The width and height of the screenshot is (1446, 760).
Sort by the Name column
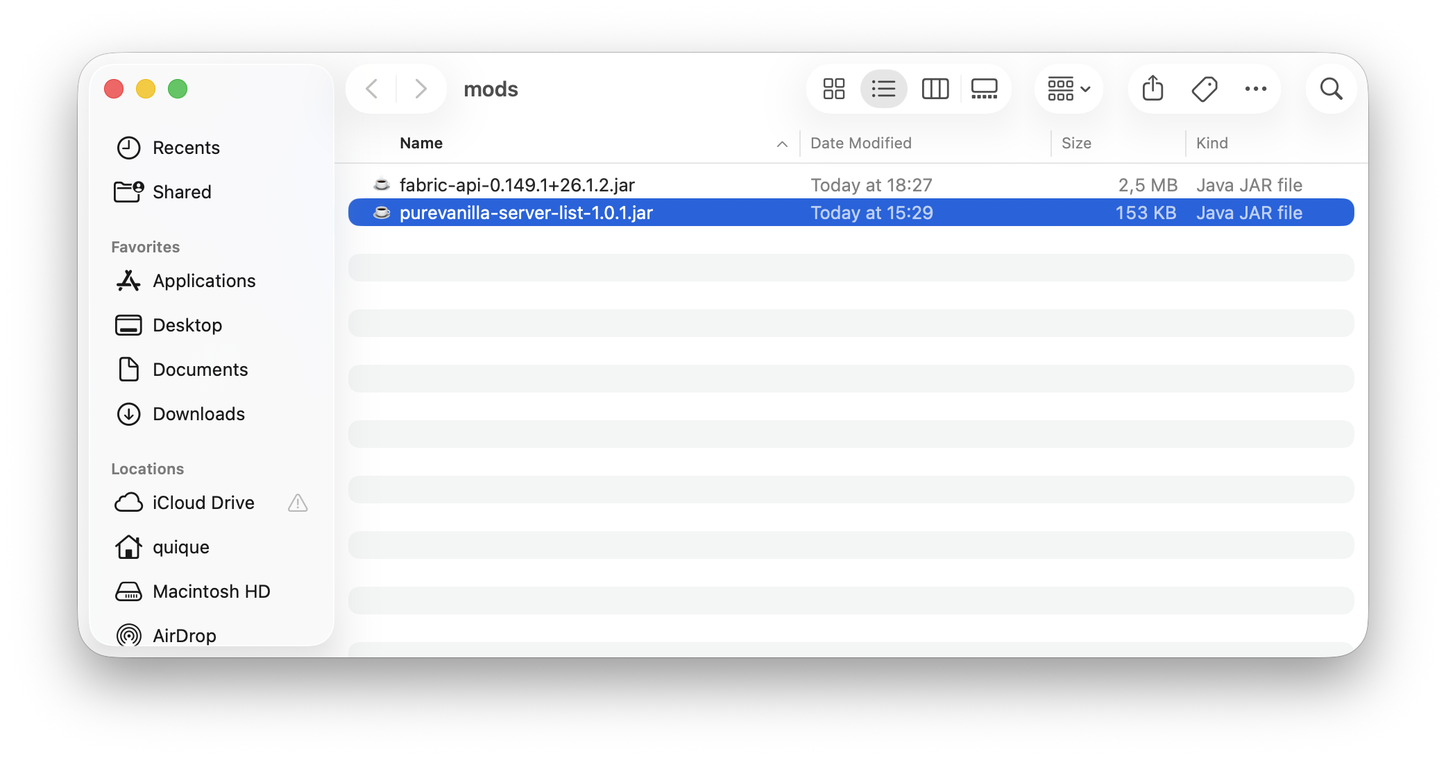click(x=421, y=143)
